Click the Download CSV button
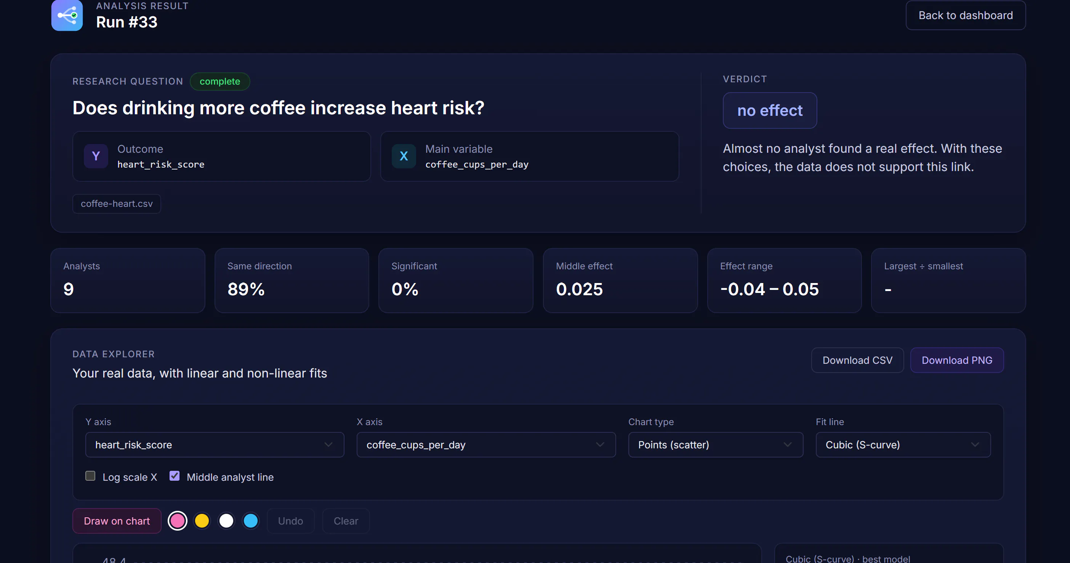The image size is (1070, 563). (x=857, y=360)
